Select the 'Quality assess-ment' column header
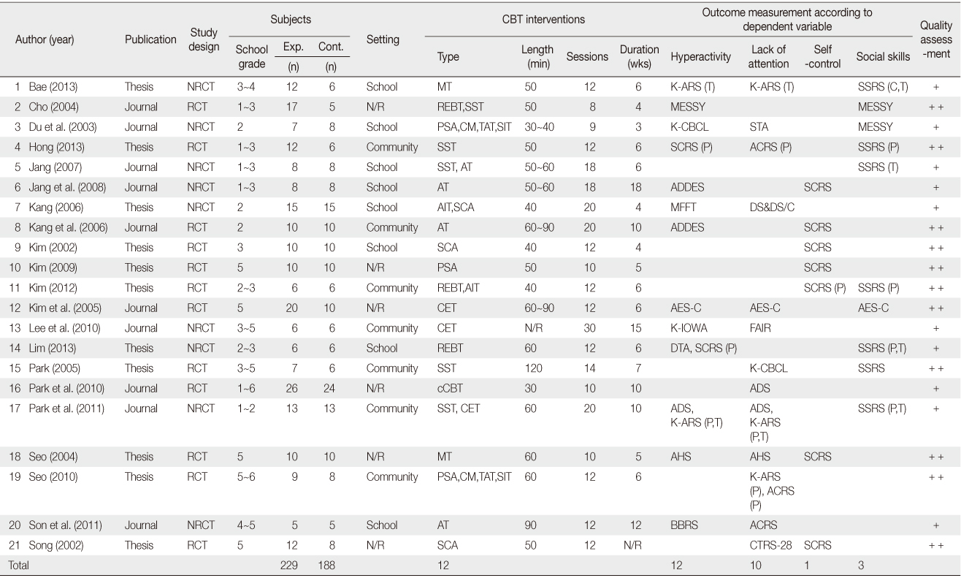The width and height of the screenshot is (961, 578). tap(936, 39)
